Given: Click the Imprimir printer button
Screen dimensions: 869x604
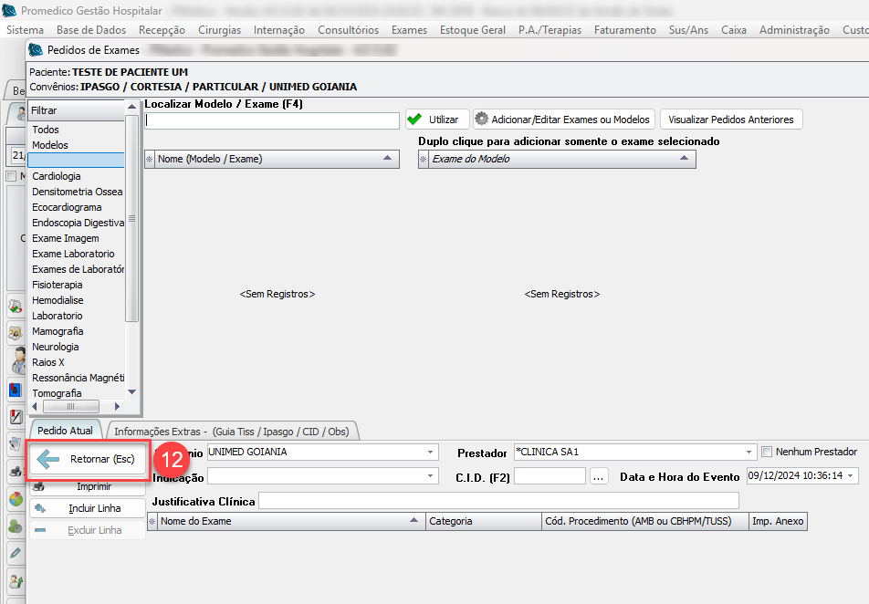Looking at the screenshot, I should pos(88,486).
